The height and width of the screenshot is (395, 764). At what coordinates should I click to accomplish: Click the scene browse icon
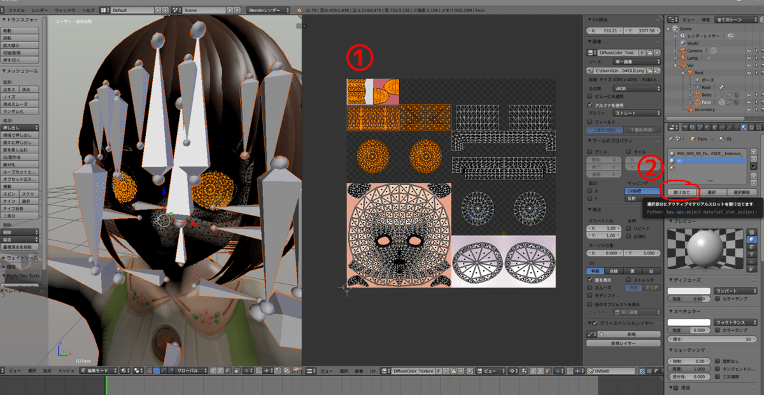pos(178,11)
